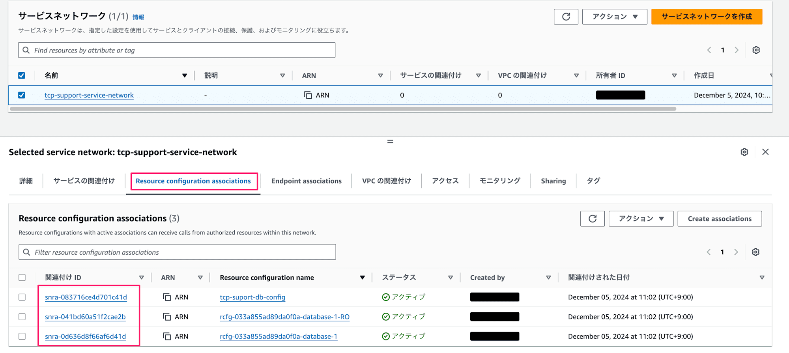The height and width of the screenshot is (353, 789).
Task: Sort by サービスの関連付け column
Action: (x=478, y=75)
